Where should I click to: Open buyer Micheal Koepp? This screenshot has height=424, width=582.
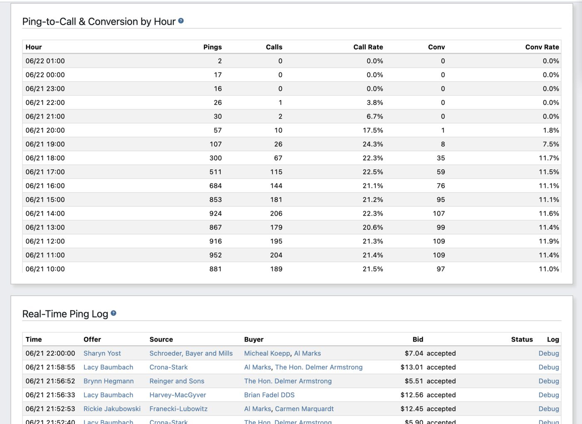pyautogui.click(x=267, y=353)
